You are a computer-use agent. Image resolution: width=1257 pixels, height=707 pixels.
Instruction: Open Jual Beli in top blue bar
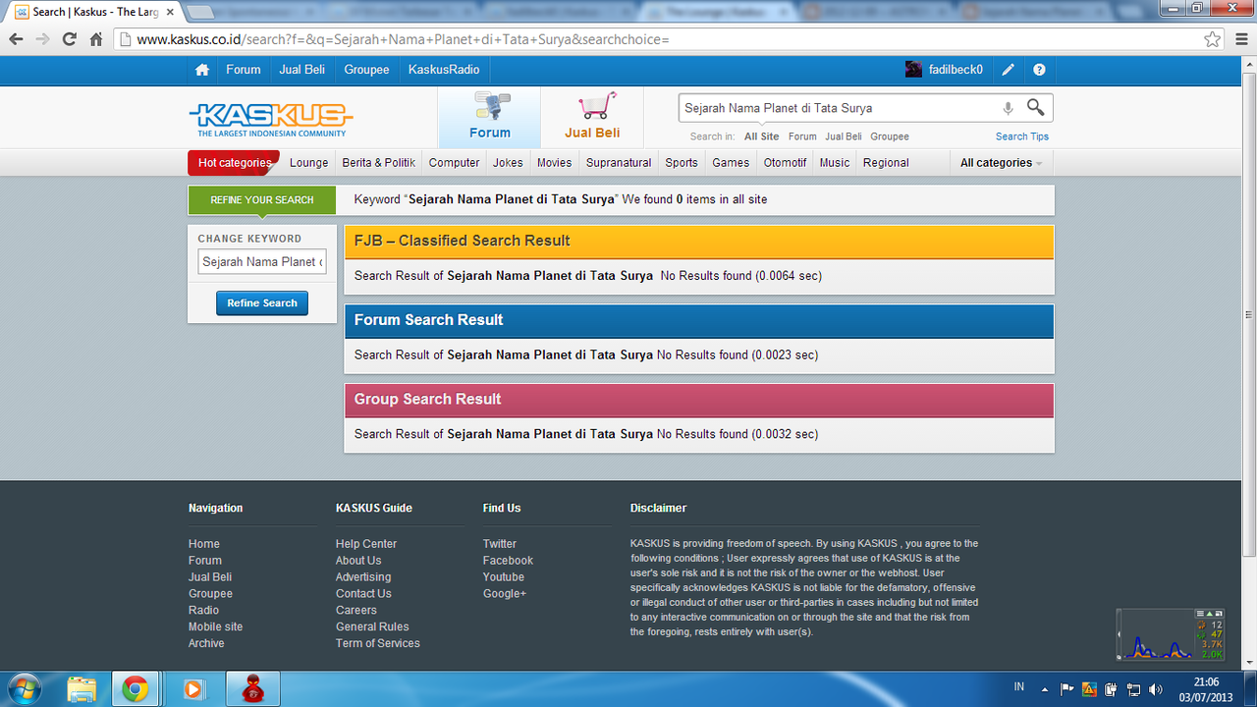301,70
